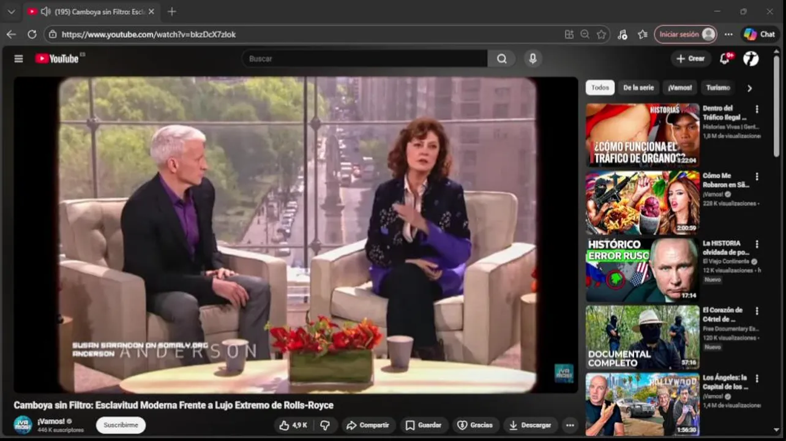
Task: Open Tráfico de Órganos video thumbnail
Action: [x=642, y=135]
